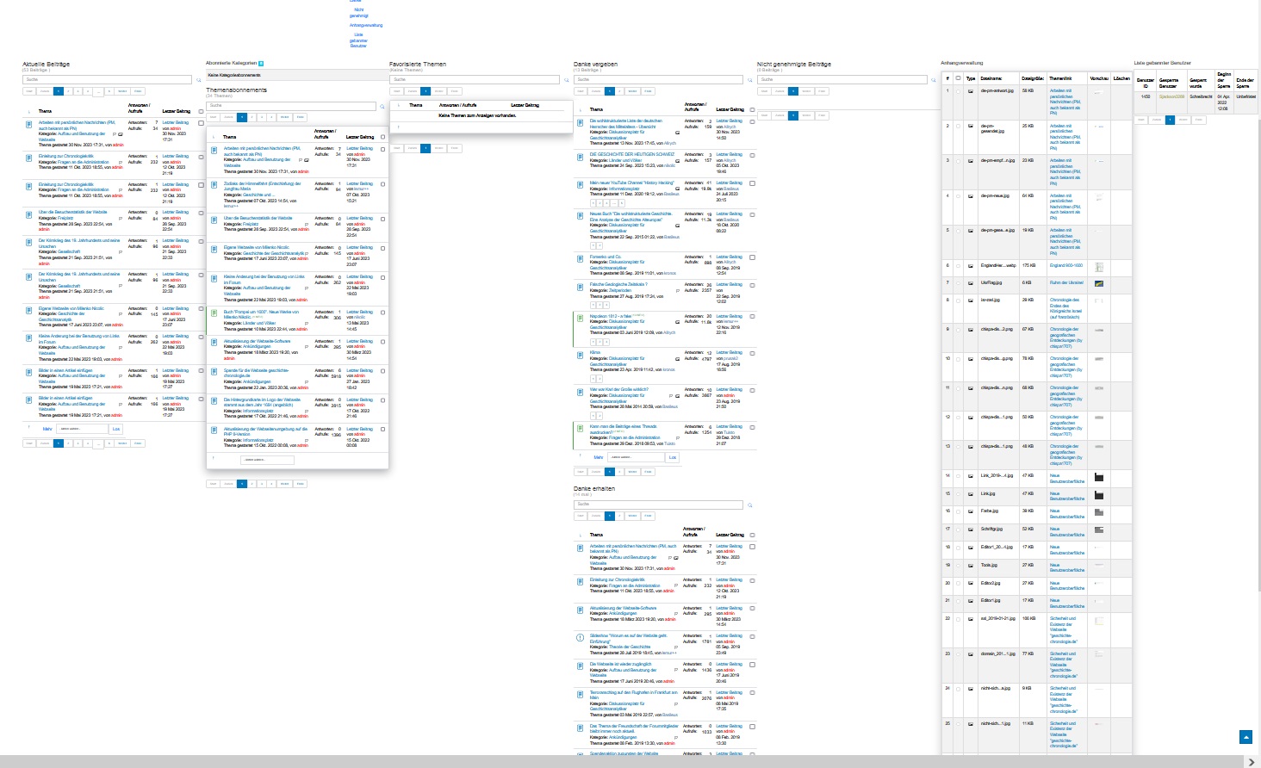Click green topic icon beside 'Napoleon 1812 - a fake'
The image size is (1261, 768).
pos(580,318)
